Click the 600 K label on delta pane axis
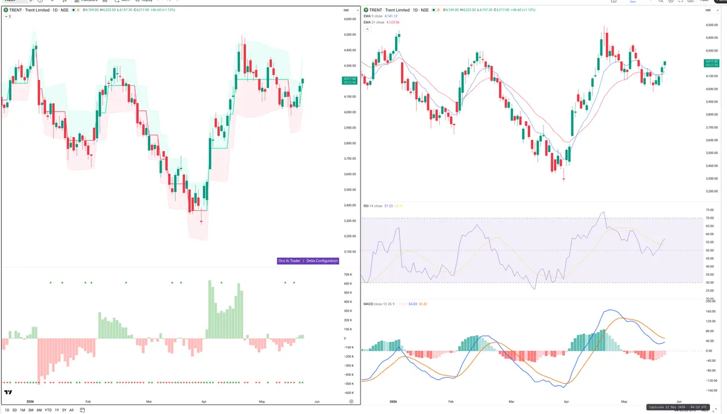 [348, 284]
